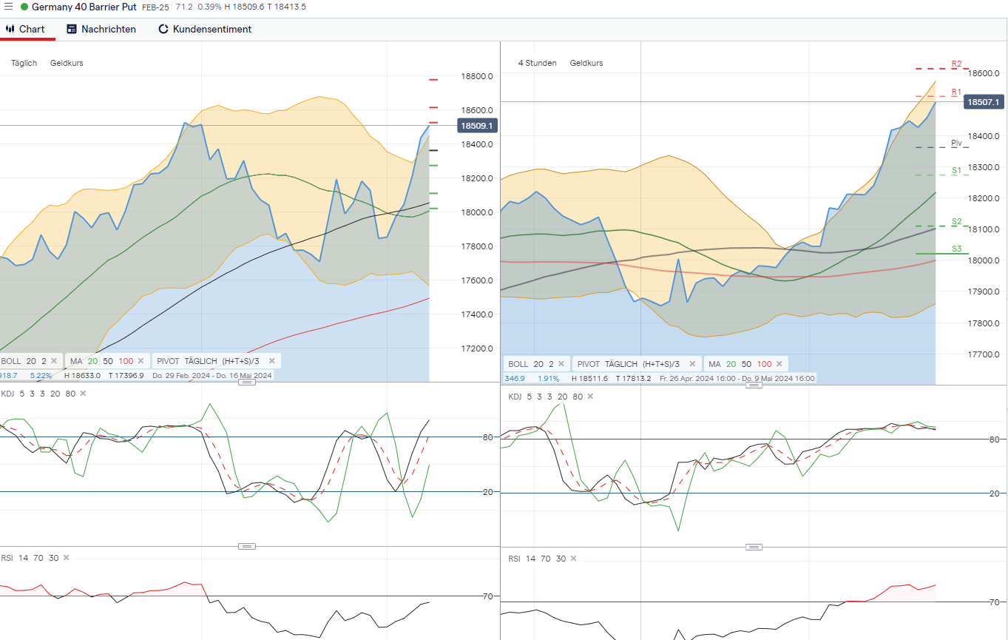
Task: Open the Kundensentiment tab
Action: tap(205, 29)
